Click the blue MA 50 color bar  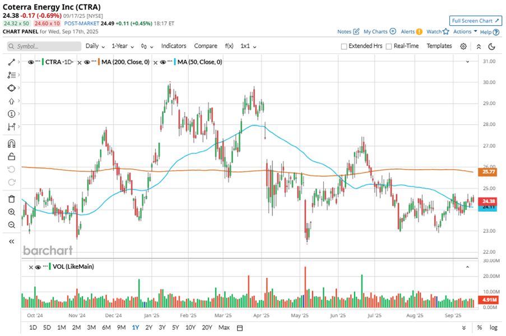tap(175, 62)
